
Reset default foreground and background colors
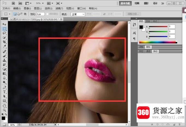[x=3, y=114]
